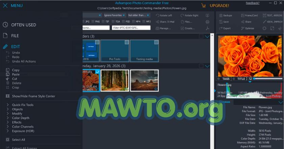
Task: Click the Copy icon in Edit menu
Action: tap(7, 70)
